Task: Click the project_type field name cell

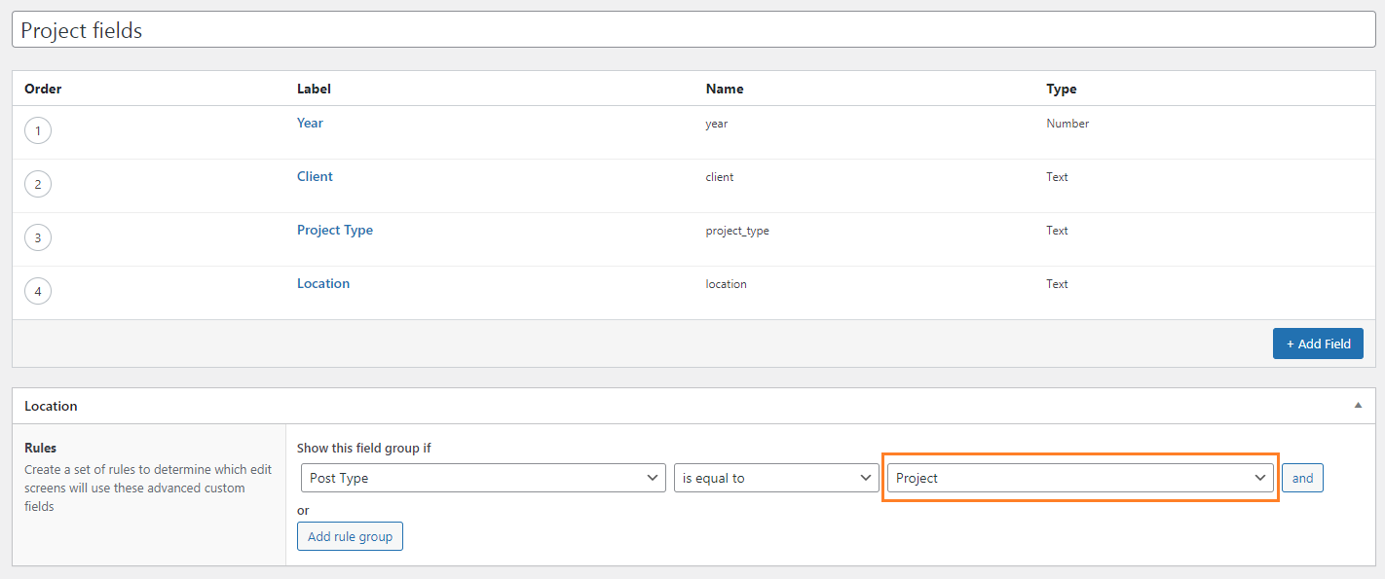Action: (737, 231)
